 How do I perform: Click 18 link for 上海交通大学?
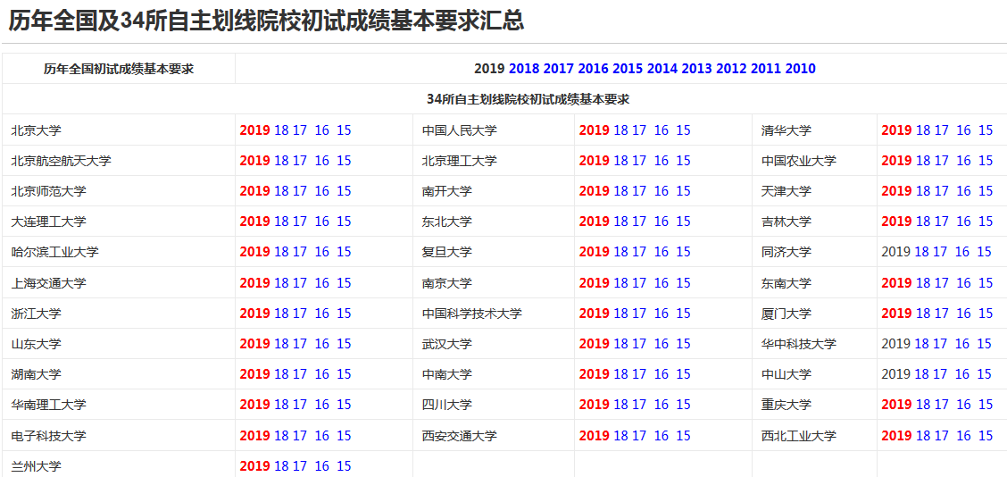pos(281,283)
